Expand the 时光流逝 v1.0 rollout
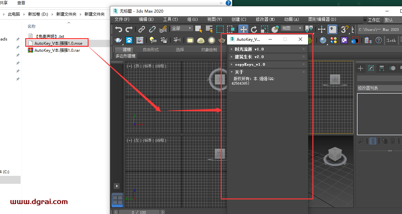402x214 pixels. point(267,49)
